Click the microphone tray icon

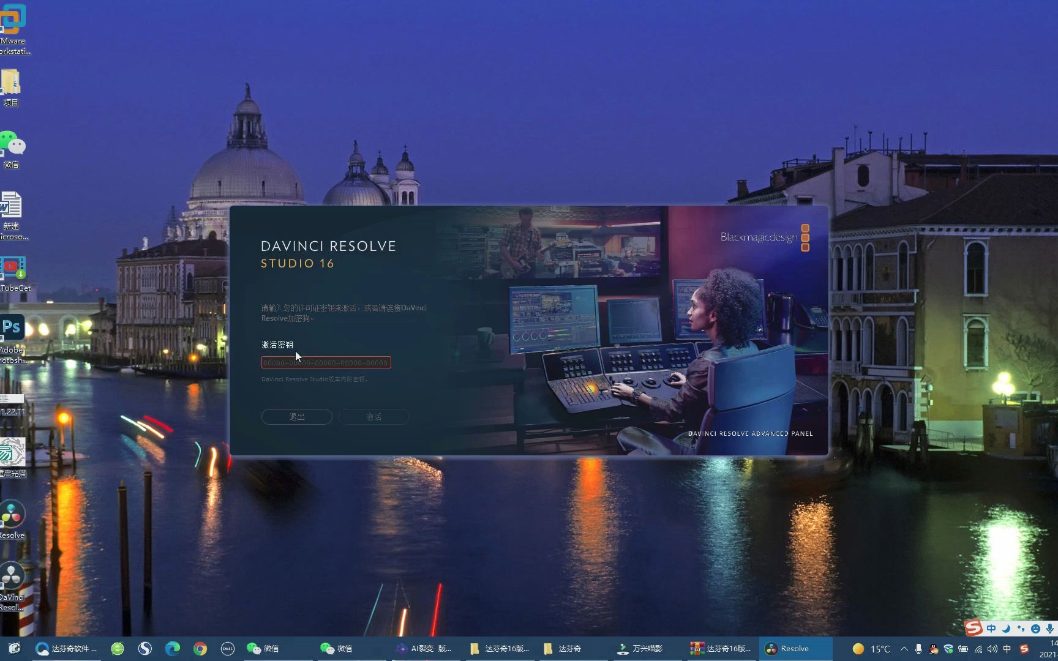(918, 649)
